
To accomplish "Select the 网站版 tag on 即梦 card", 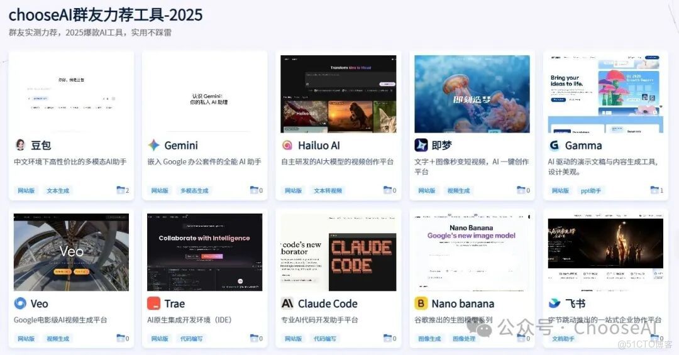I will [x=426, y=190].
